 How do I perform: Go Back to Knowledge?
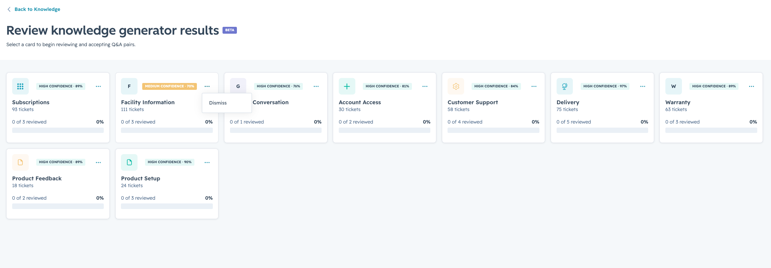tap(37, 9)
